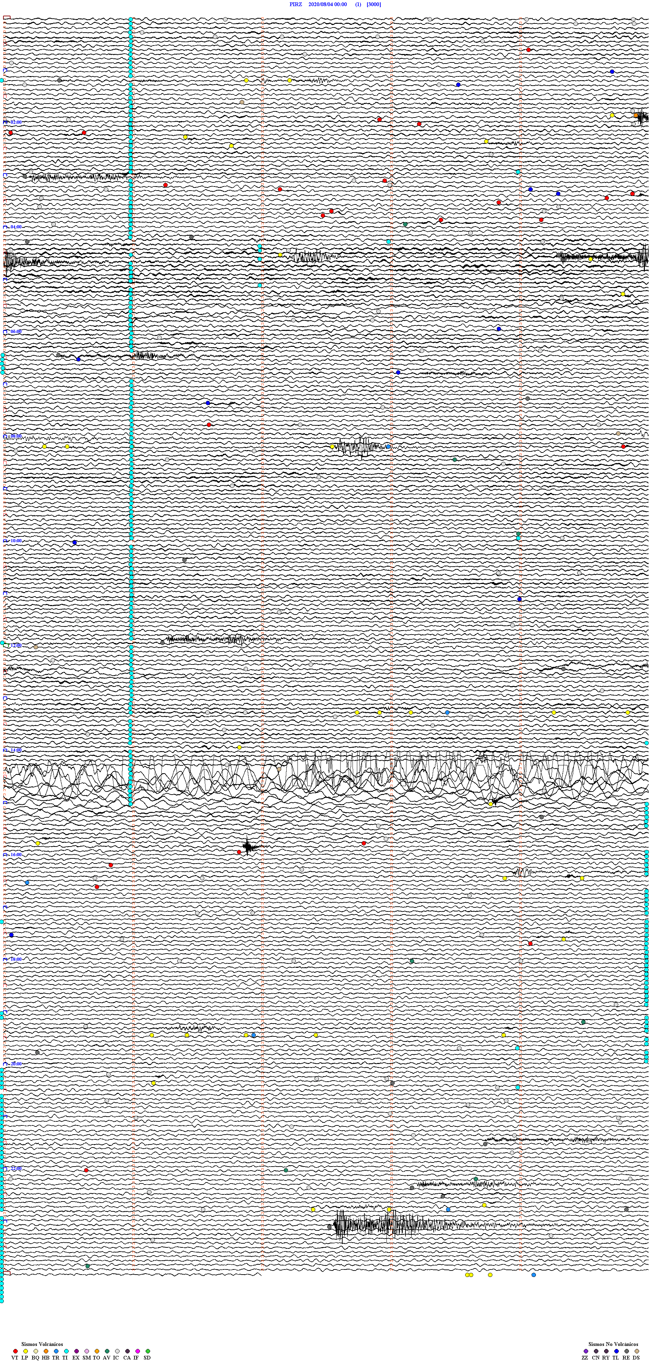Select the yellow LP legend marker

(x=25, y=1351)
